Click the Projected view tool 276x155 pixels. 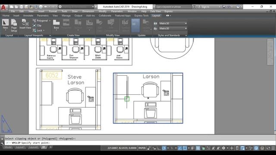tap(66, 25)
